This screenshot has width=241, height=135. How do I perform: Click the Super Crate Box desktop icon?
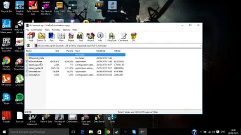(x=59, y=8)
